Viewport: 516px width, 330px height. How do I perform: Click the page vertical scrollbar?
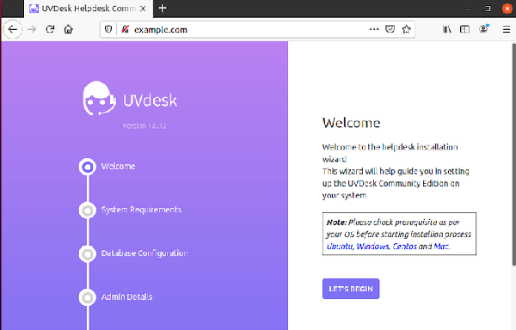coord(513,155)
